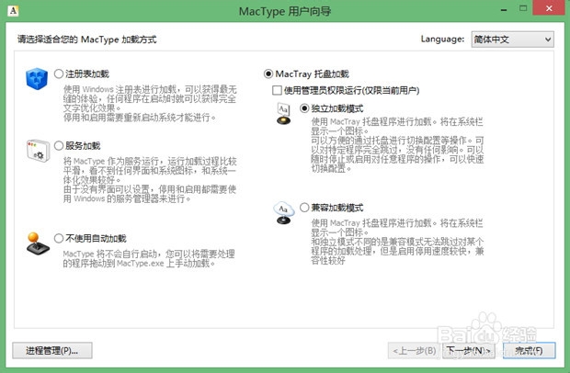
Task: Open 进程管理(P)... button
Action: (52, 350)
